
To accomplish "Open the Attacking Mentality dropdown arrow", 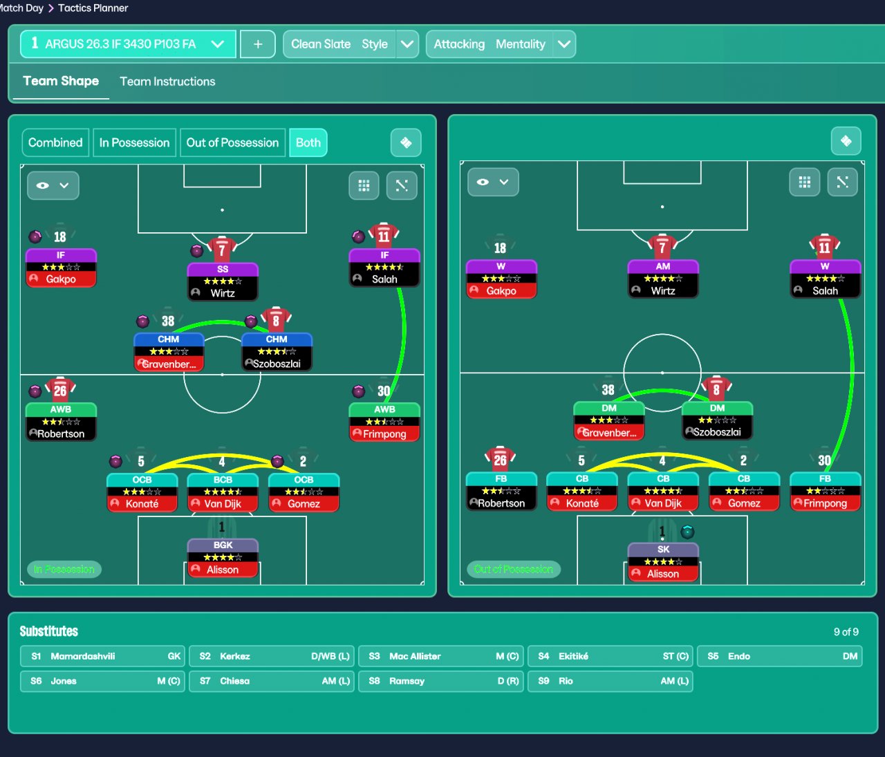I will [564, 44].
